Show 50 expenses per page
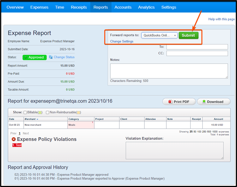Viewport: 237px width, 187px height. tap(195, 132)
